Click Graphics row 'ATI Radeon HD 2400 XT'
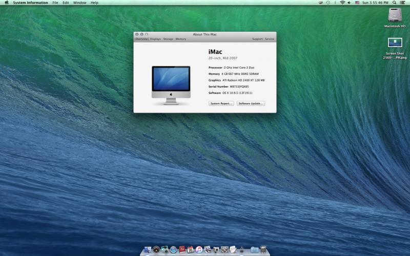Screen dimensions: 410x256 point(236,80)
